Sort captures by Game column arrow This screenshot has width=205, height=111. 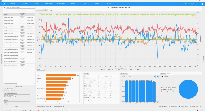point(4,11)
